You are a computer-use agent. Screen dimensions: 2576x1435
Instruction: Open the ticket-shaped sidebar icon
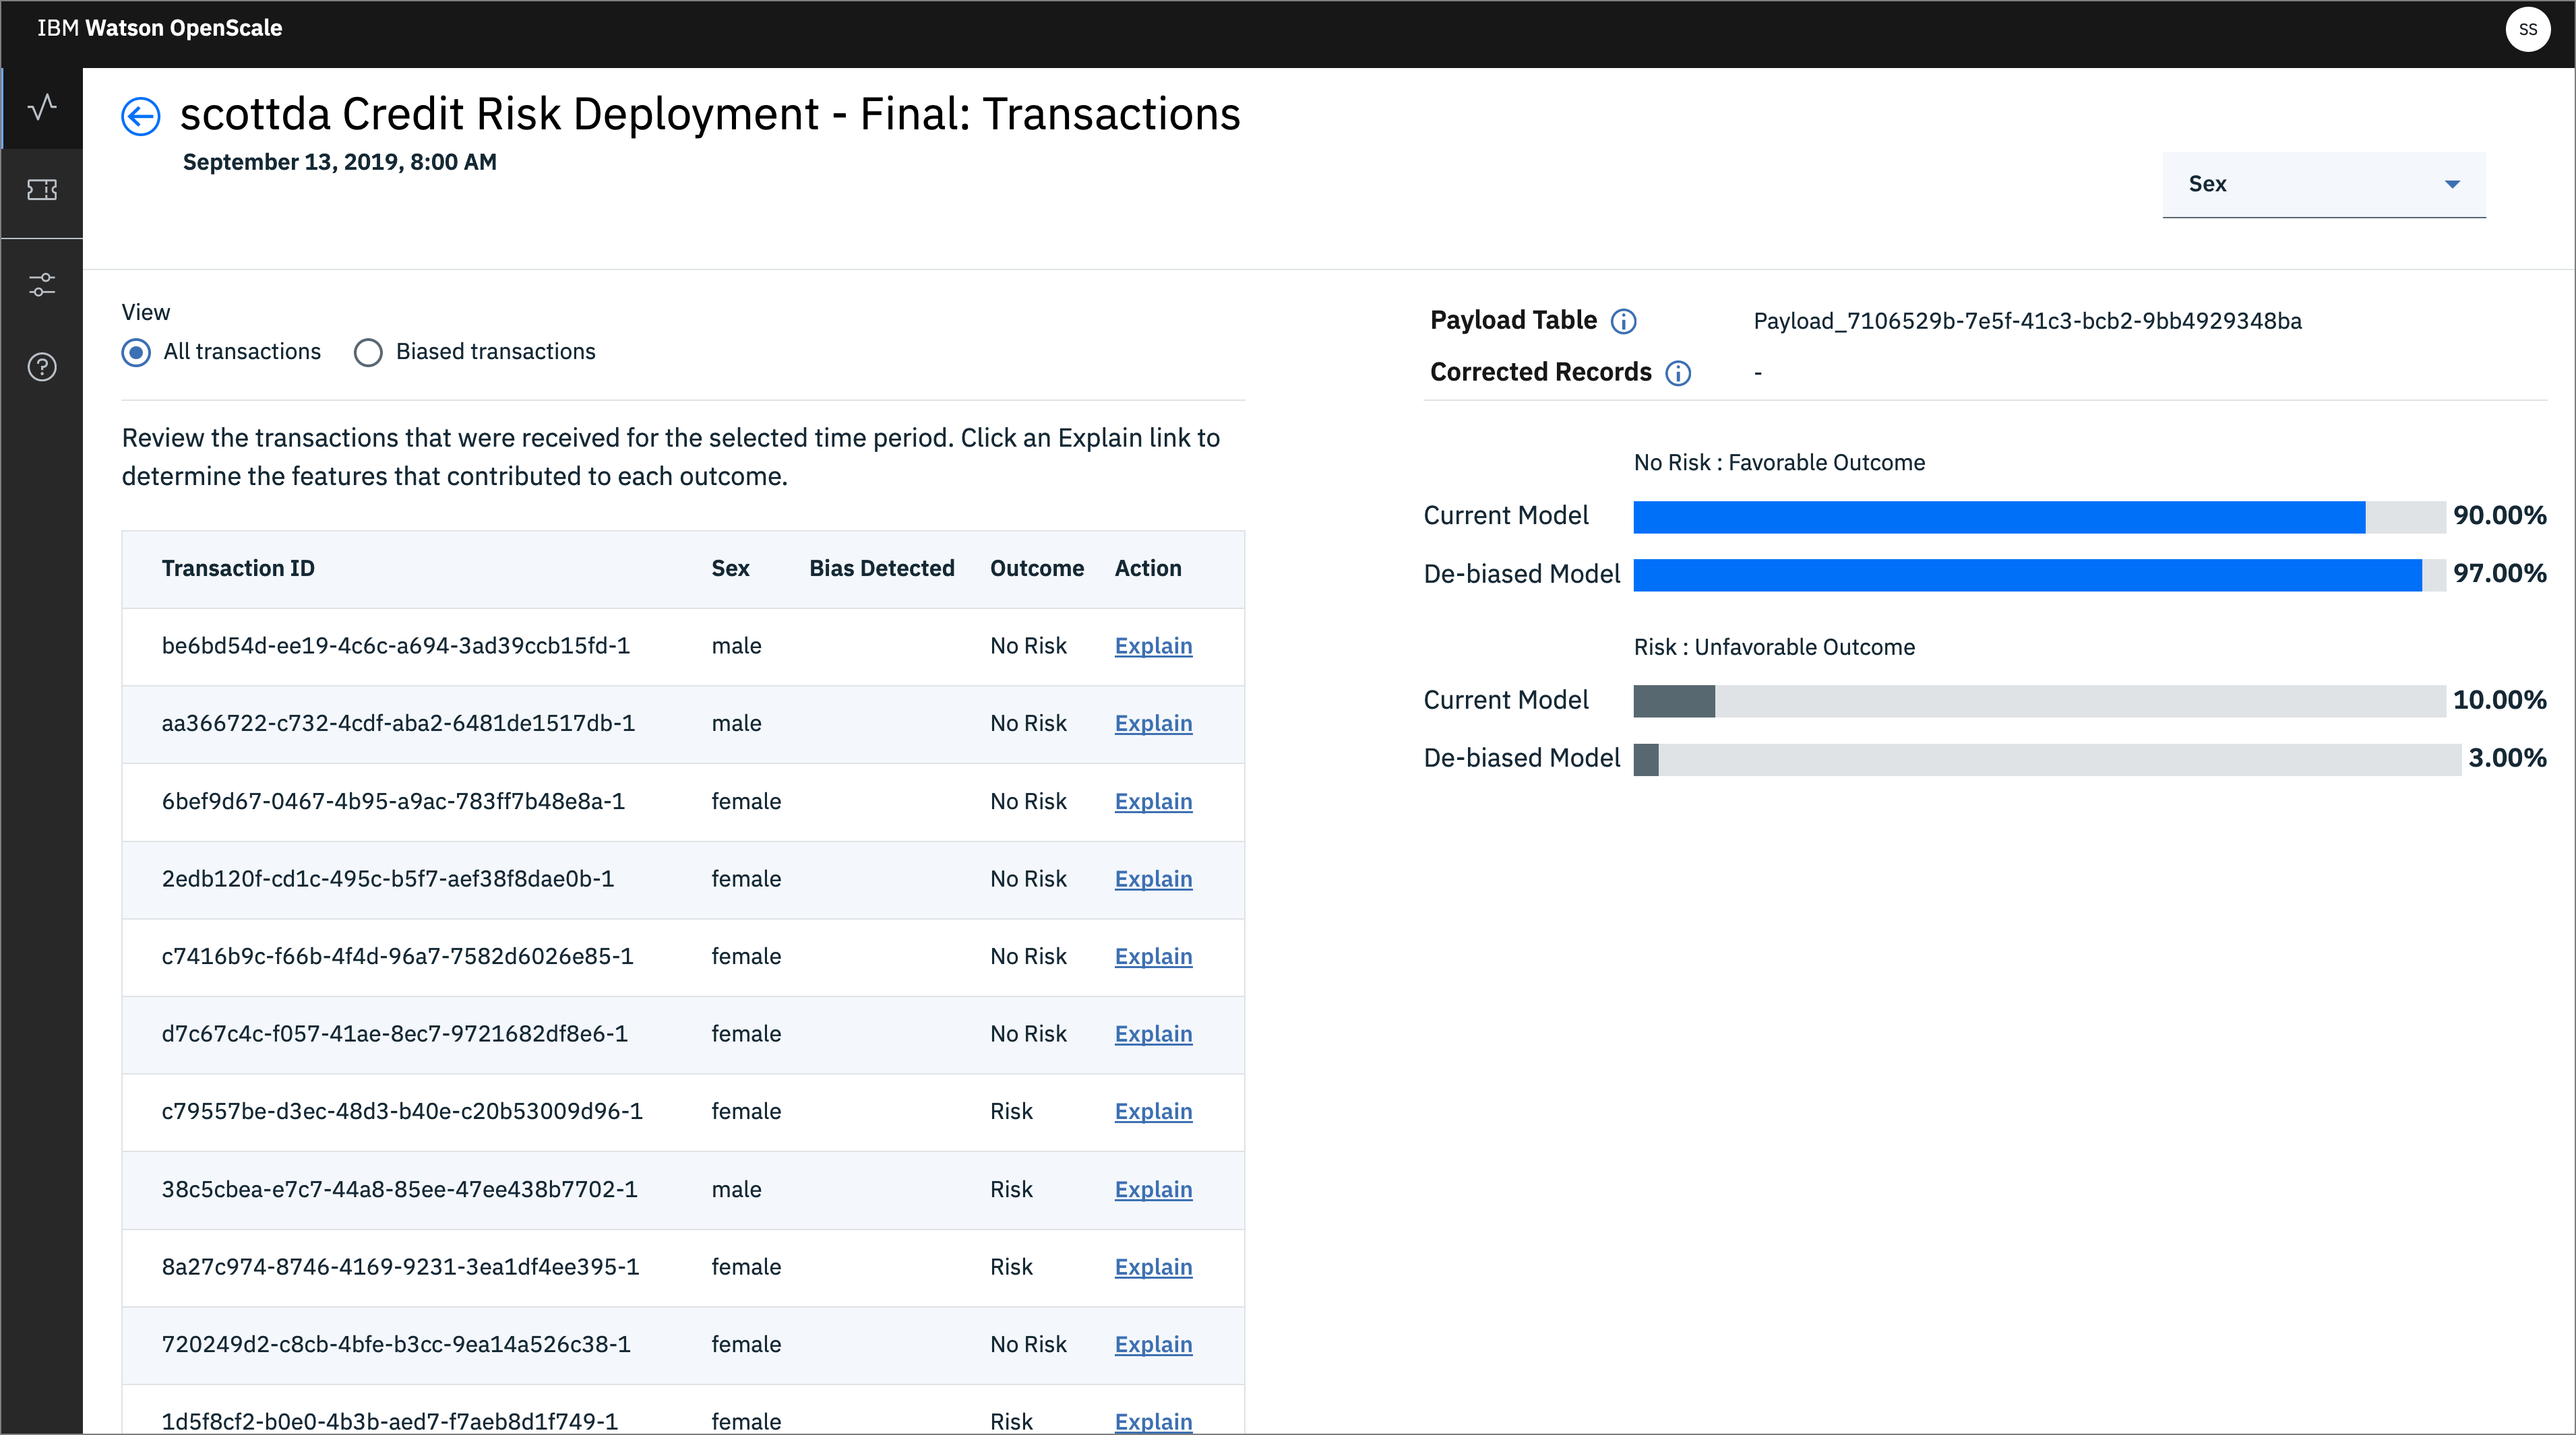tap(42, 190)
